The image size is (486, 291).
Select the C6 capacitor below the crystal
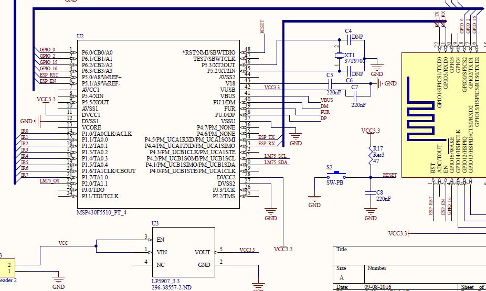pos(348,71)
